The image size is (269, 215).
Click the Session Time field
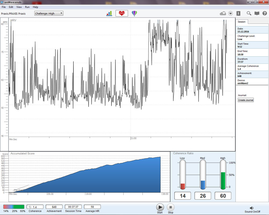click(x=73, y=207)
